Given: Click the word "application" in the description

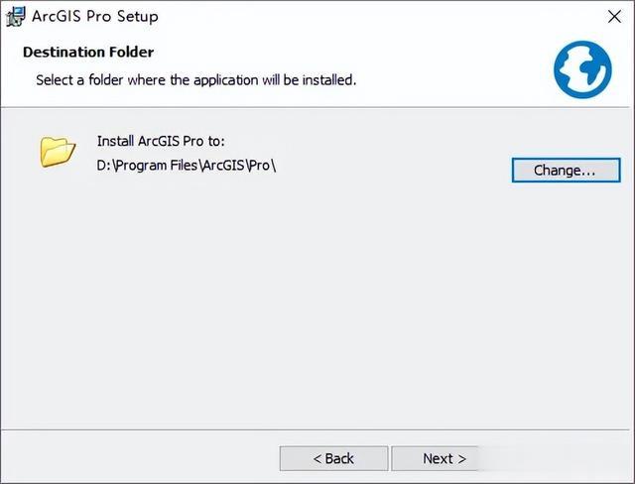Looking at the screenshot, I should tap(225, 80).
